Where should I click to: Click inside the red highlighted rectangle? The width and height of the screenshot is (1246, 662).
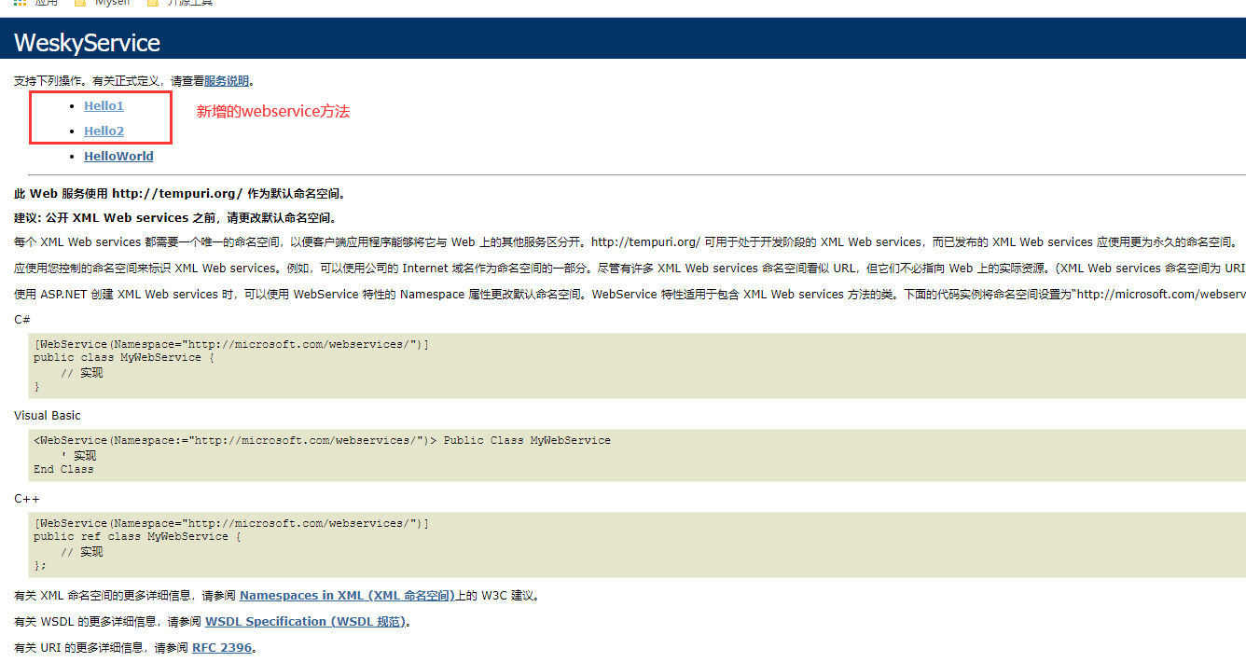pyautogui.click(x=101, y=117)
